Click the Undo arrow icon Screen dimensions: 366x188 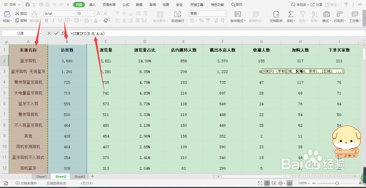click(x=54, y=5)
